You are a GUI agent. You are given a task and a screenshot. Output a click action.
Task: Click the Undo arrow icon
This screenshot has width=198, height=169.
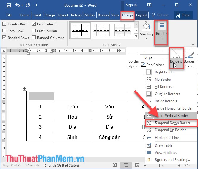(18, 5)
